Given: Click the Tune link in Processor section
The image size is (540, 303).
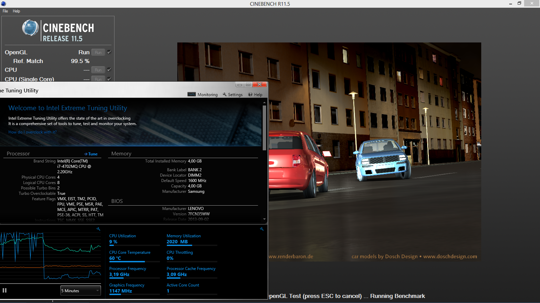Looking at the screenshot, I should tap(91, 154).
